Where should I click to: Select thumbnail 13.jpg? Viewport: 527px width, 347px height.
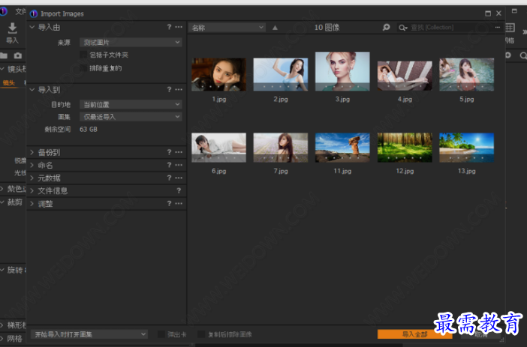point(466,148)
